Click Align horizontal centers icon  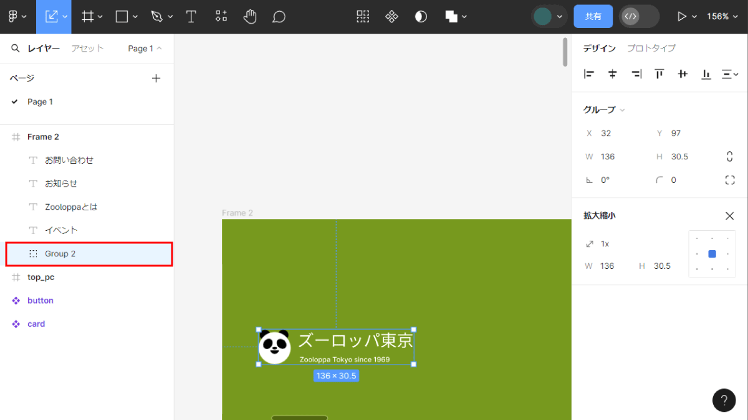[613, 74]
